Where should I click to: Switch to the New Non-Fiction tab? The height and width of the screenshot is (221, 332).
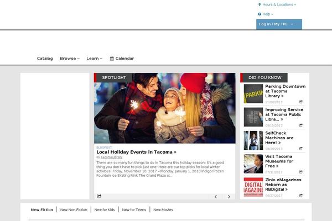pos(74,210)
